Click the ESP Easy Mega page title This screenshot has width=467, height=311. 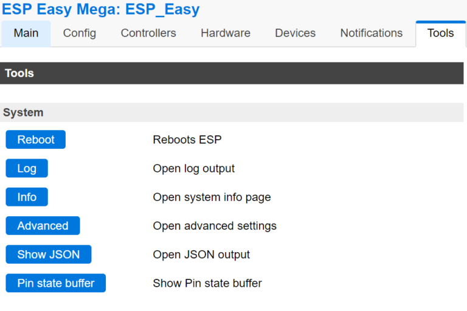click(101, 10)
